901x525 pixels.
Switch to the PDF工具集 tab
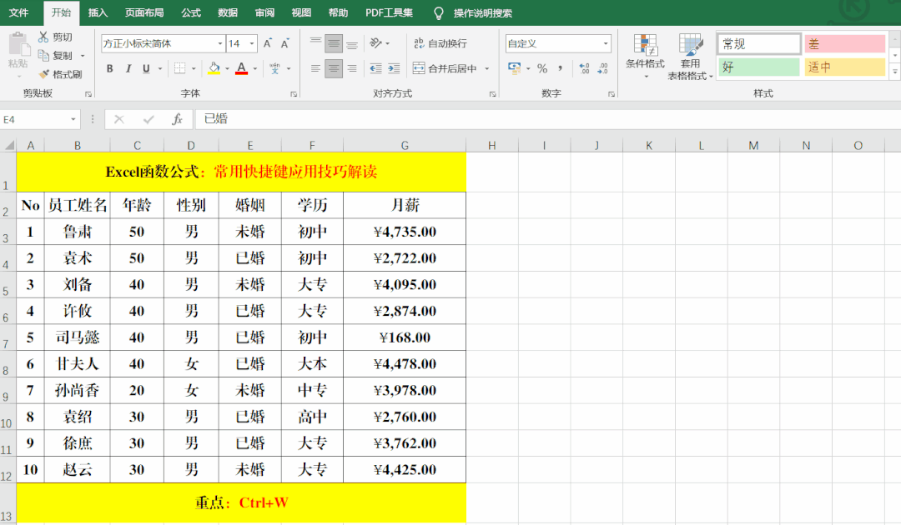(x=389, y=12)
